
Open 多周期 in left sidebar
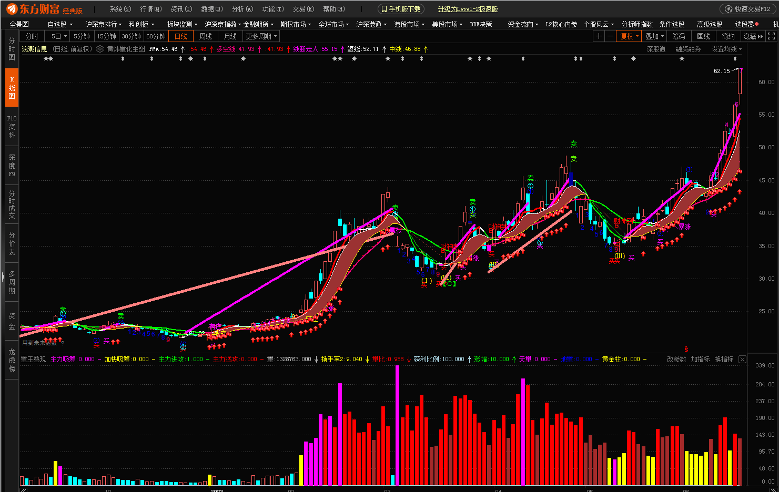tap(12, 282)
